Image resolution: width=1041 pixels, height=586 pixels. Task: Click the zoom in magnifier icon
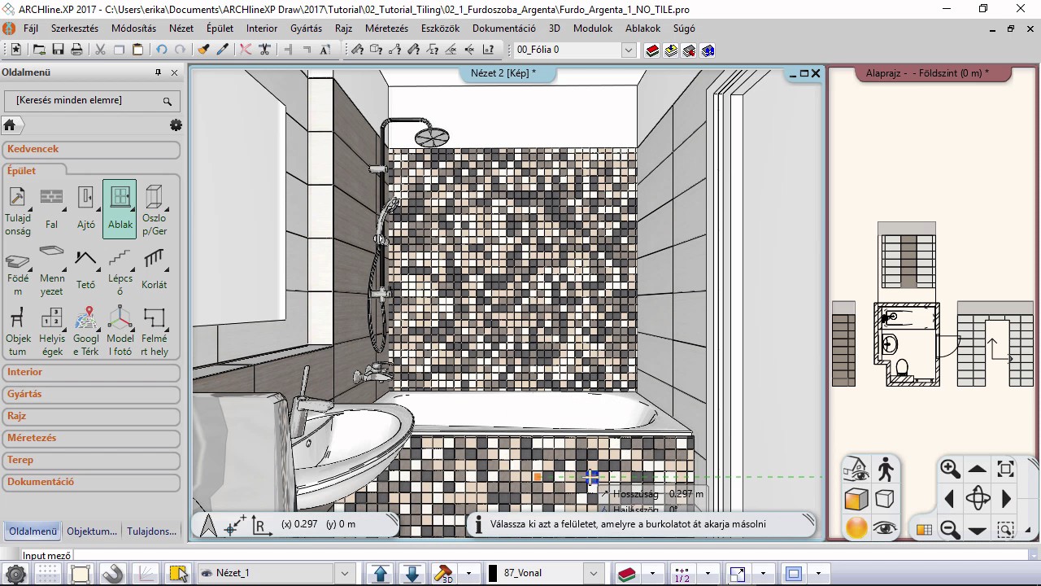950,469
